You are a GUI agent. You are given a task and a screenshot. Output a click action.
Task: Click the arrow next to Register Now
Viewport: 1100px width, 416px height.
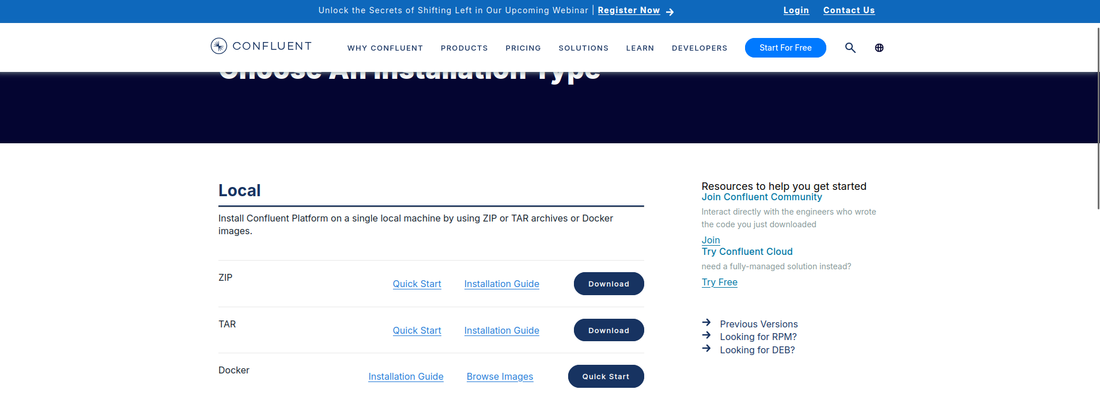(670, 12)
